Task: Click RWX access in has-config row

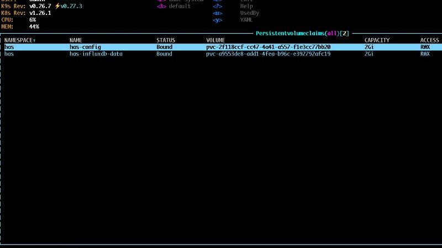Action: 425,47
